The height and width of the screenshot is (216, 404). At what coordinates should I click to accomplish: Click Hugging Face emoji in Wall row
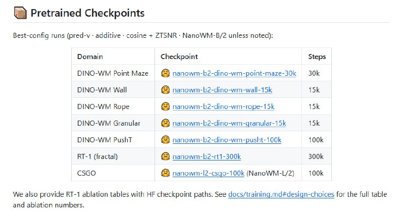[x=166, y=90]
